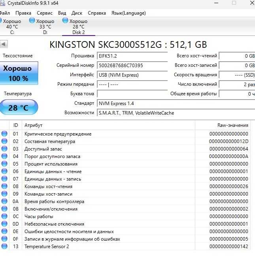Open the Сервис menu
The image size is (255, 258).
(45, 13)
